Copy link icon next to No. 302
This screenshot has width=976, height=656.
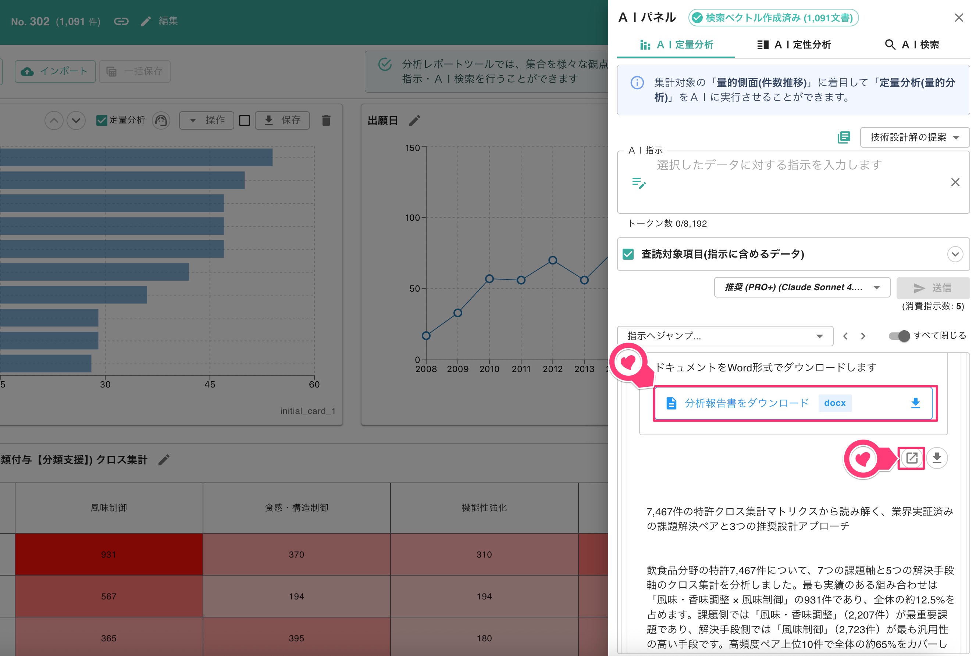[121, 21]
